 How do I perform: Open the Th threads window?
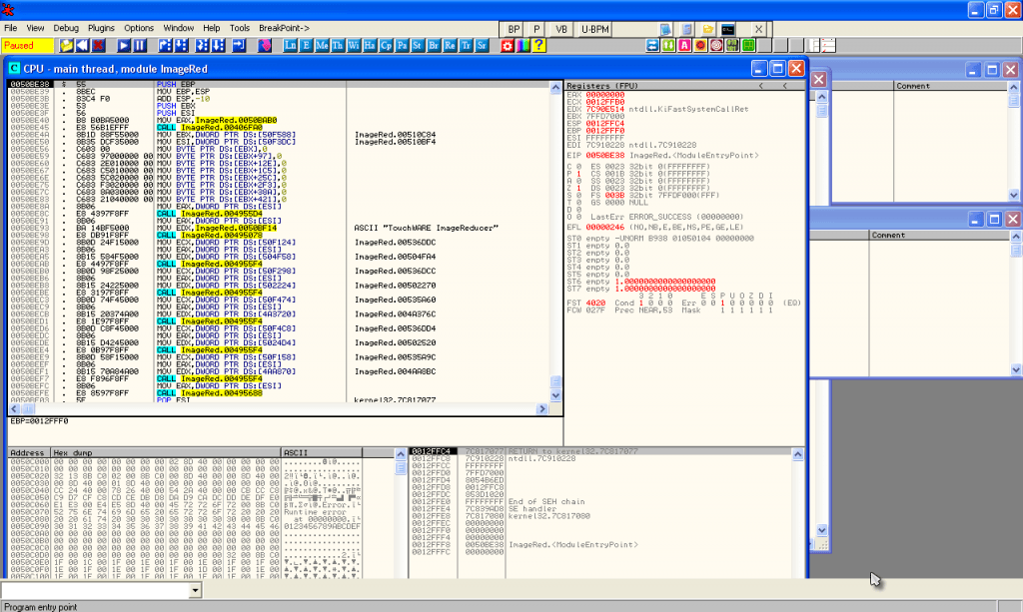click(x=338, y=46)
